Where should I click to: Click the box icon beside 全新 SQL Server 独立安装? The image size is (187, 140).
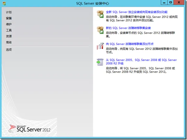100,14
